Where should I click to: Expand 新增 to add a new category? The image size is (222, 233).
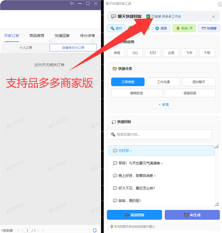pyautogui.click(x=163, y=104)
